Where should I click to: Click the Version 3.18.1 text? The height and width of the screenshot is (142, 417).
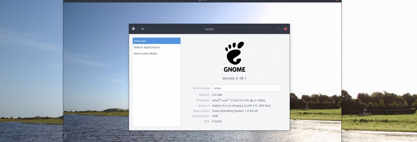tap(234, 78)
